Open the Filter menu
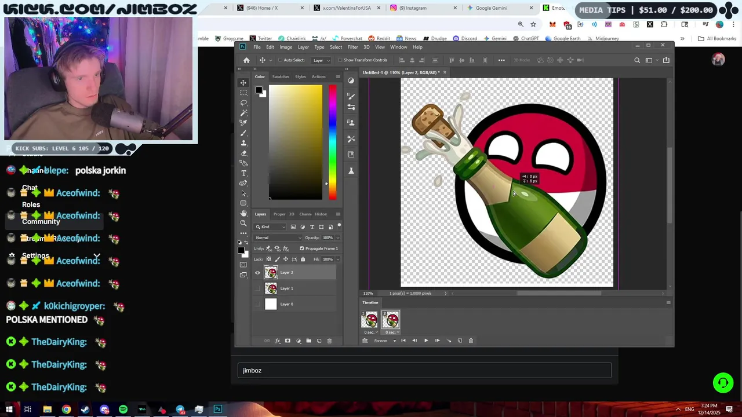 click(x=352, y=47)
